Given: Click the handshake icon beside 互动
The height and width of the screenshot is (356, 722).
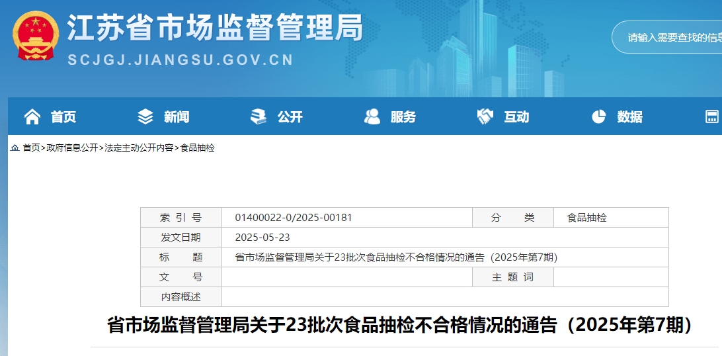Looking at the screenshot, I should tap(485, 116).
